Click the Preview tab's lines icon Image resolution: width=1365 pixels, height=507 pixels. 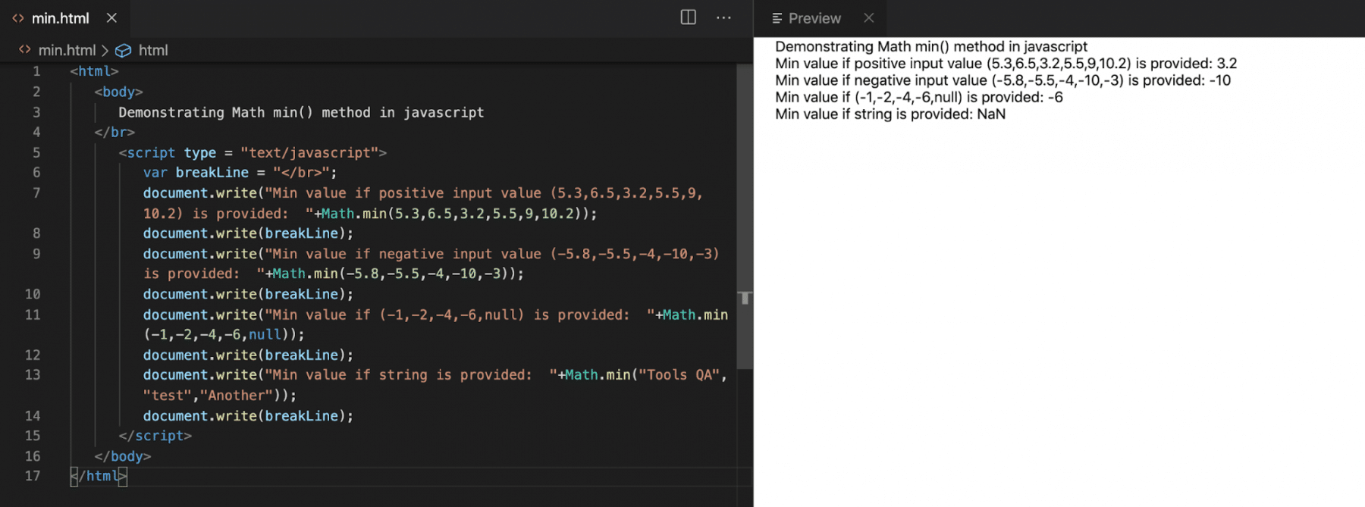(777, 18)
